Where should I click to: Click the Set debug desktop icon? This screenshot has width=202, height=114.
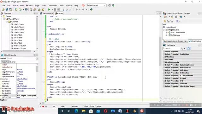pyautogui.click(x=113, y=5)
